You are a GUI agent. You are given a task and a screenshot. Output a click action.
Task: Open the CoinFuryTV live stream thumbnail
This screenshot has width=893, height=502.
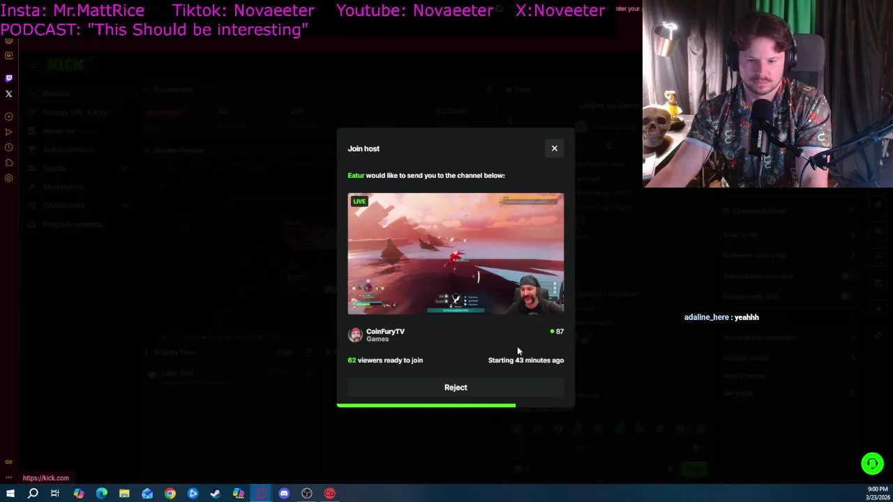tap(456, 254)
